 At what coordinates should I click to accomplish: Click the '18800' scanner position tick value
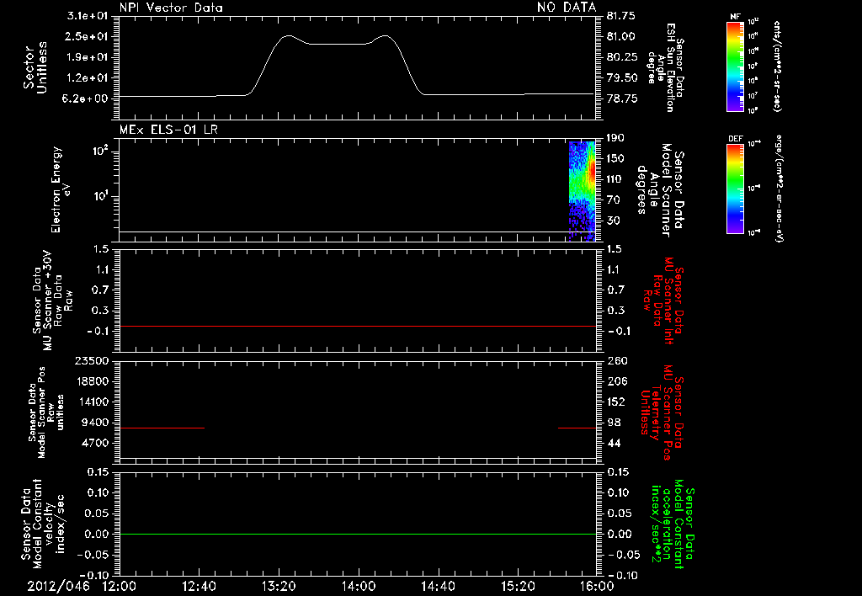92,381
